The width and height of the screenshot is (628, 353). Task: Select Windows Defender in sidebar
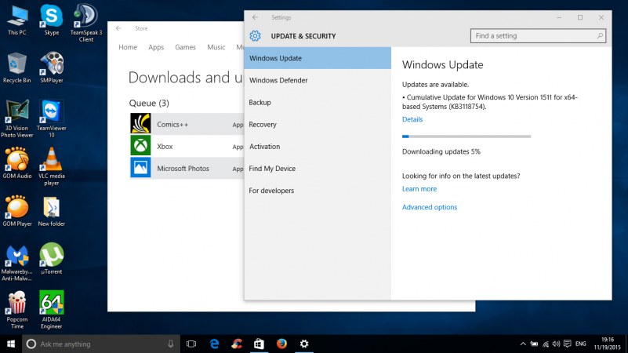318,80
